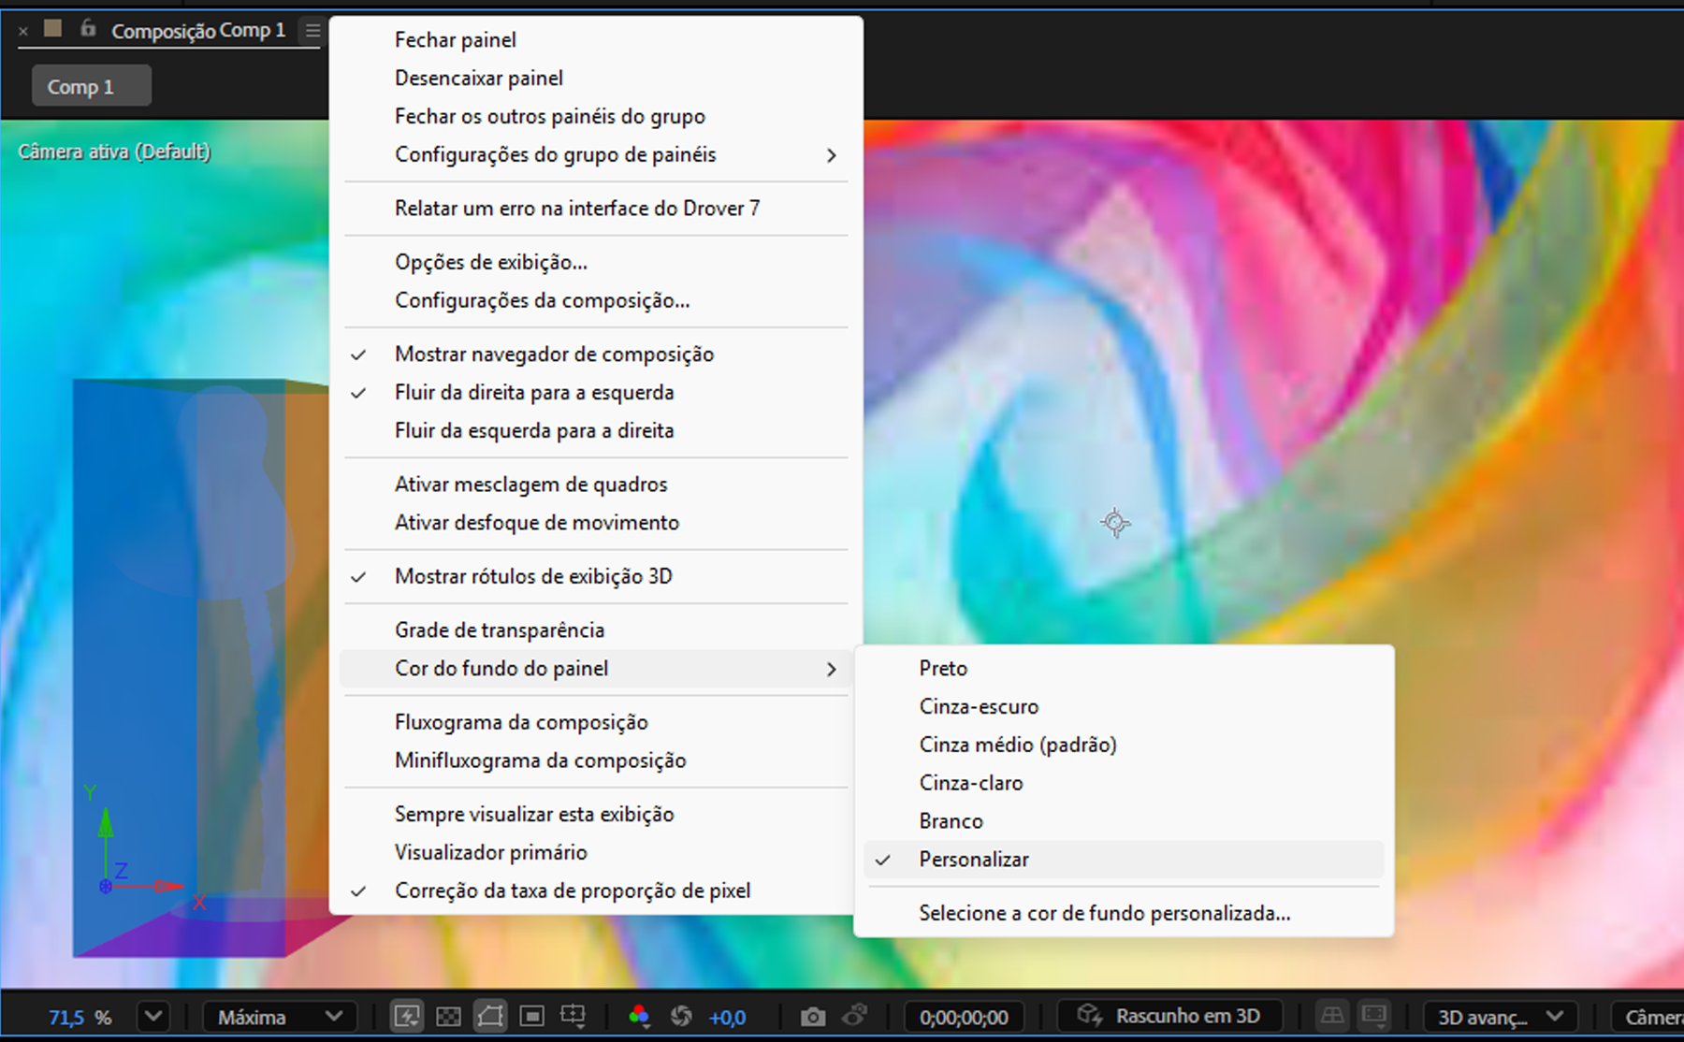
Task: Click the region of interest icon
Action: pyautogui.click(x=531, y=1017)
